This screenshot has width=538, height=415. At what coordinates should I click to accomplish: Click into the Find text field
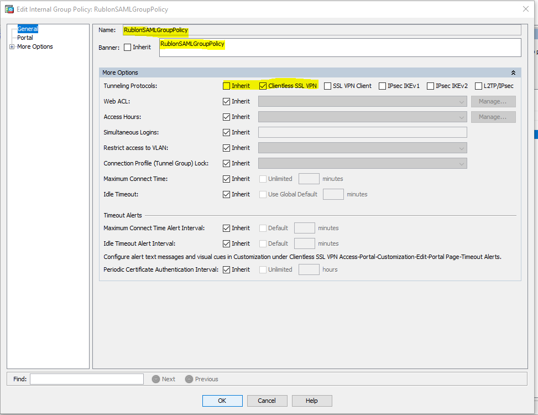87,379
